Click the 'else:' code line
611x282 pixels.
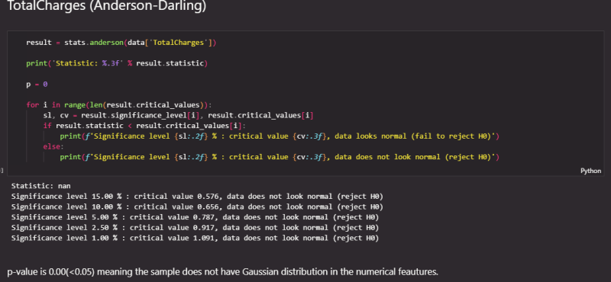tap(53, 146)
